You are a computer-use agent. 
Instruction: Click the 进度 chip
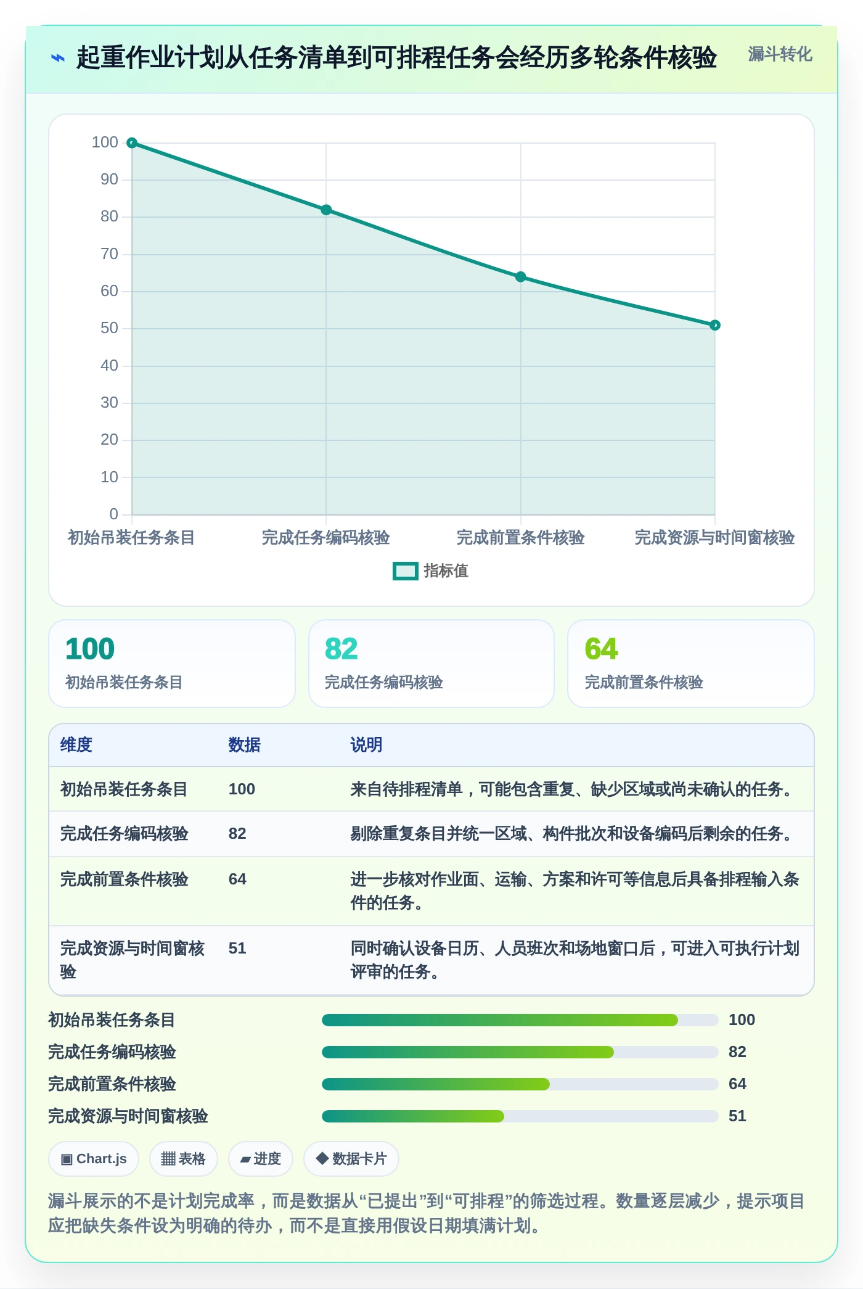(260, 1159)
